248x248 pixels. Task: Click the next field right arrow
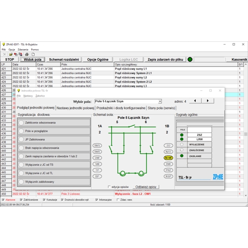[208, 101]
